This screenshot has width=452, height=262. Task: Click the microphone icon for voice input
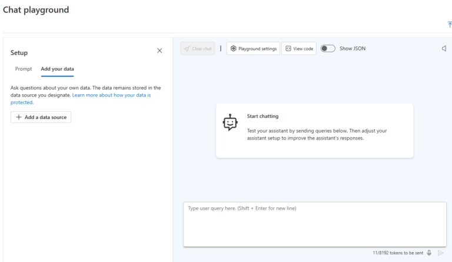(429, 253)
